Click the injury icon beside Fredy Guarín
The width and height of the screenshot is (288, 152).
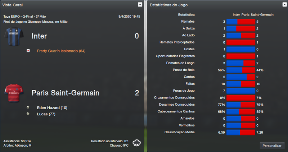tap(28, 51)
